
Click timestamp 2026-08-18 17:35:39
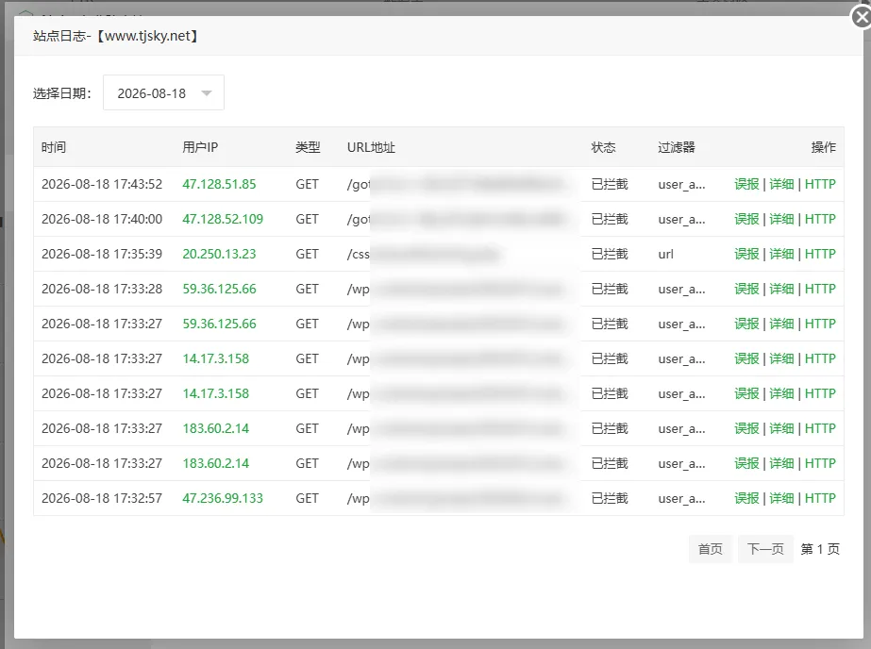(x=102, y=255)
